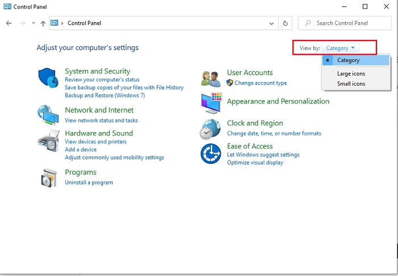Open the View by Category dropdown
This screenshot has width=398, height=276.
tap(340, 48)
